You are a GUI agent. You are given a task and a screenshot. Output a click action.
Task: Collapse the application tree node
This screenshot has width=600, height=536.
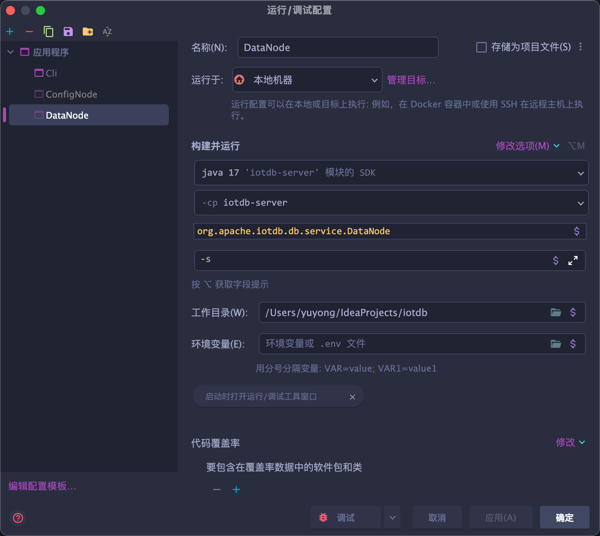coord(11,52)
